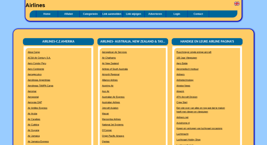Select Link aanmelden in the navigation
267x145 pixels.
tap(112, 14)
